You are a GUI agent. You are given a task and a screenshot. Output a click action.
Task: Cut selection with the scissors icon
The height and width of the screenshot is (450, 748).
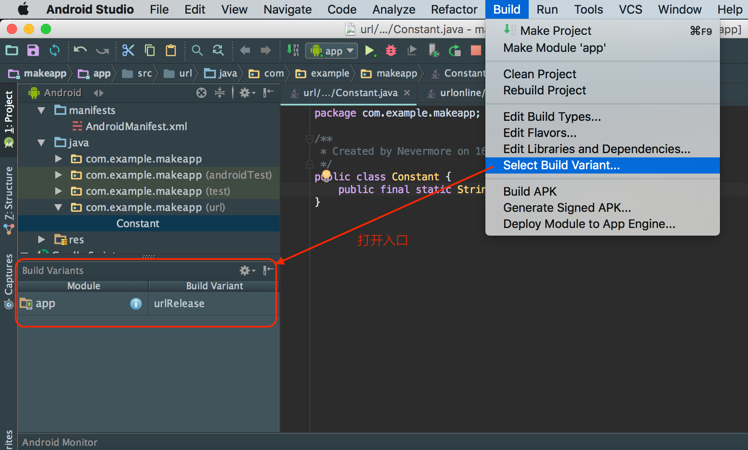(x=128, y=51)
